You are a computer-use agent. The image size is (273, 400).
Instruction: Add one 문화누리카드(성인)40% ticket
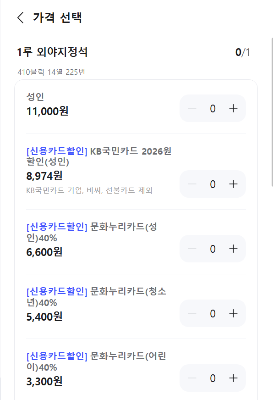coord(233,249)
